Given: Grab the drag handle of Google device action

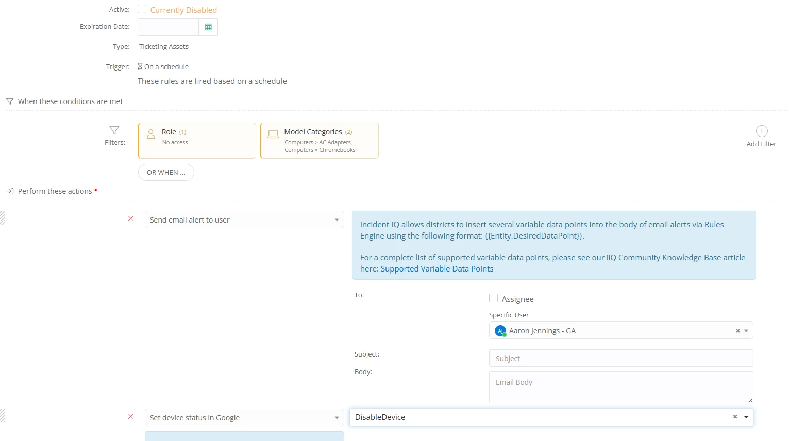Looking at the screenshot, I should (3, 416).
